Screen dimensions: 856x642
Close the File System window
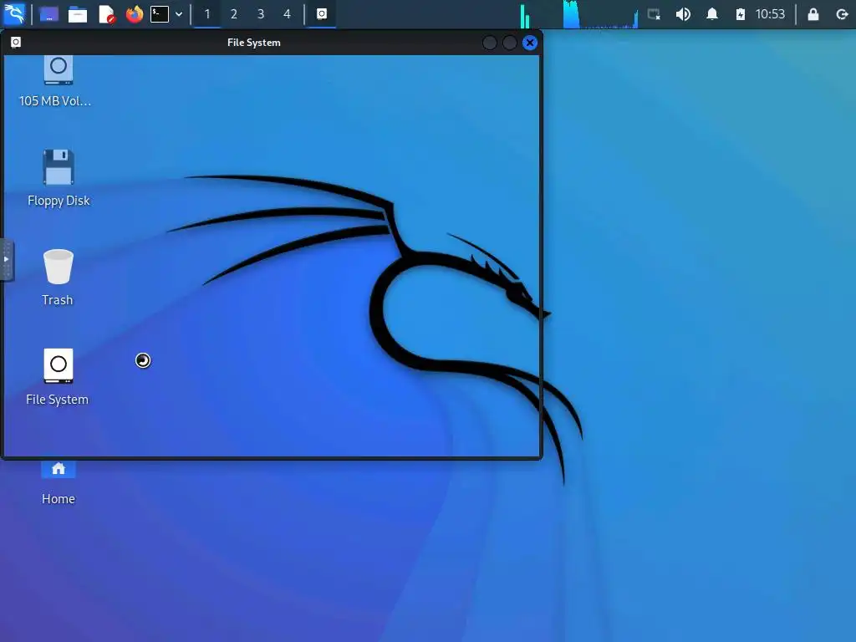[529, 43]
